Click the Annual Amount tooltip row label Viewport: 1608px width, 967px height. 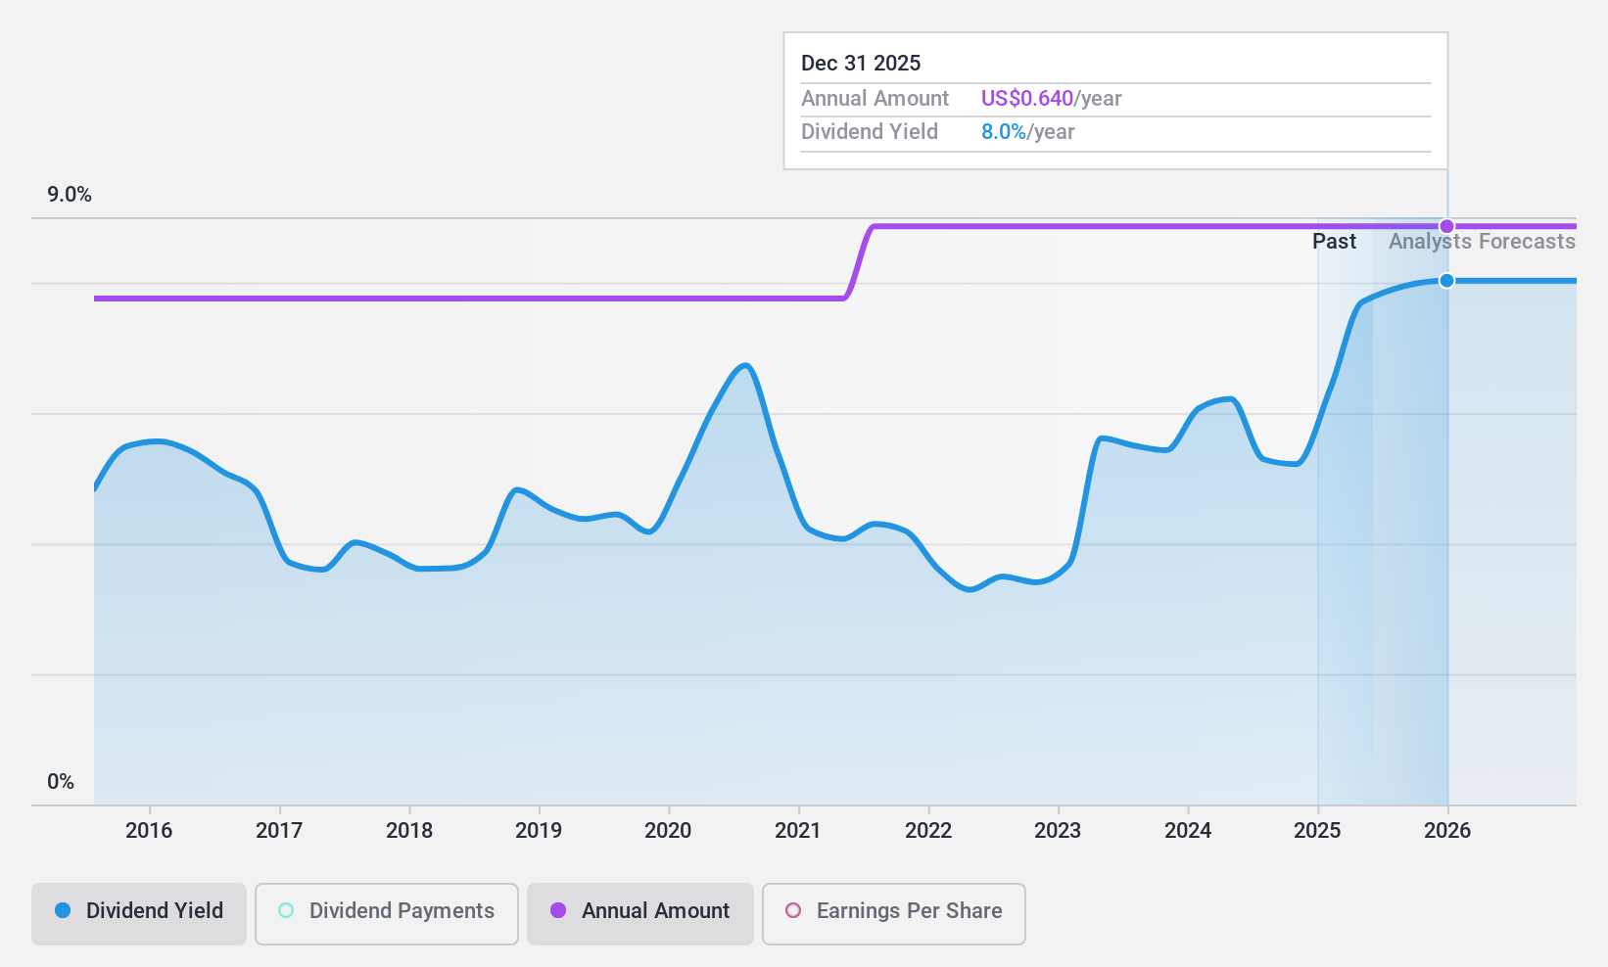coord(875,99)
